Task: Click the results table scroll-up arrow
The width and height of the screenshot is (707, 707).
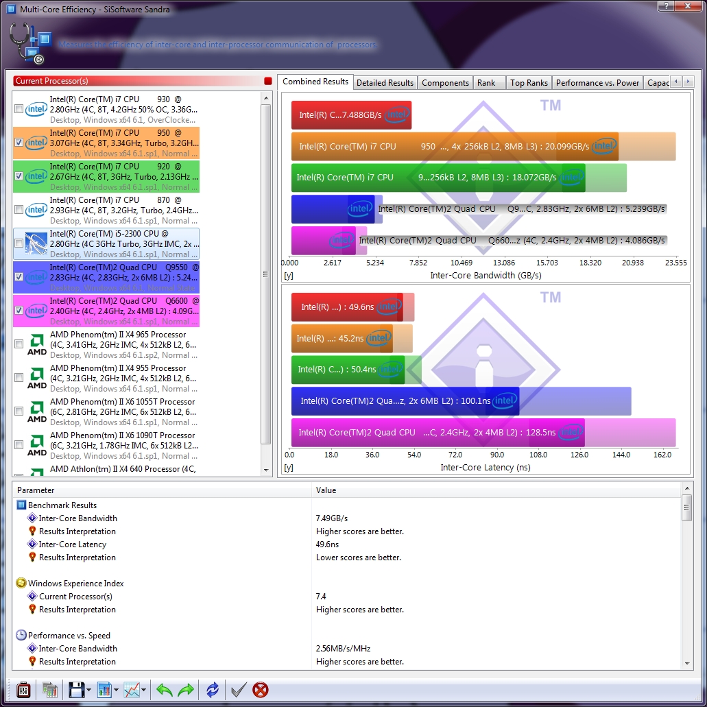Action: tap(686, 488)
